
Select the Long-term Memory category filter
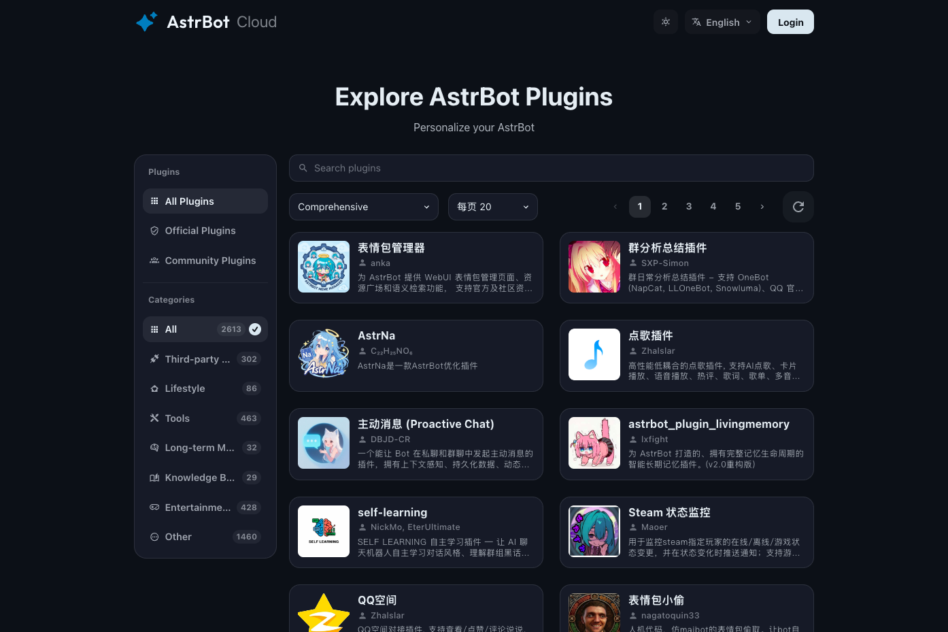click(x=205, y=448)
